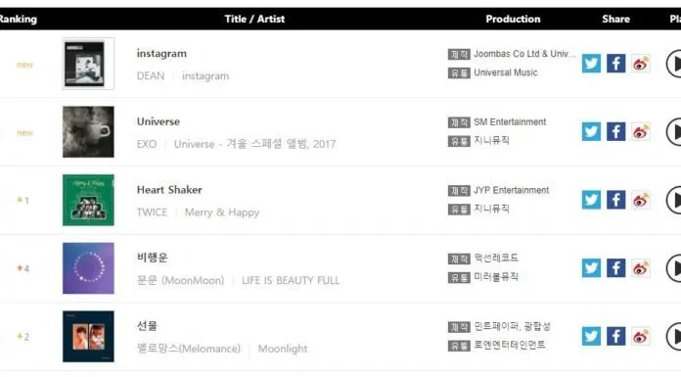Image resolution: width=681 pixels, height=377 pixels.
Task: Share instagram by DEAN on Twitter
Action: pos(591,64)
